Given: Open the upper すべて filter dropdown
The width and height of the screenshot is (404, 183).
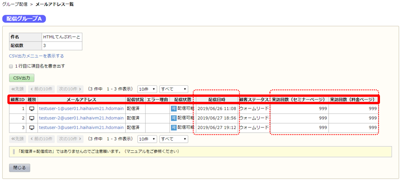Looking at the screenshot, I should [x=174, y=89].
